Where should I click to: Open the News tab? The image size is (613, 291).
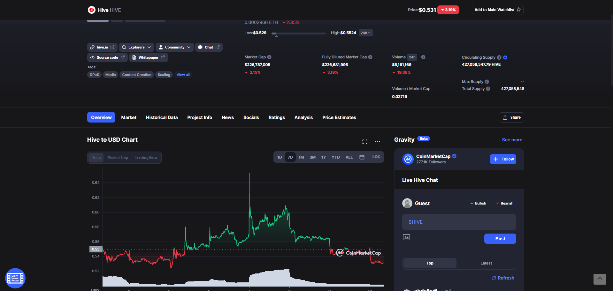pos(228,117)
